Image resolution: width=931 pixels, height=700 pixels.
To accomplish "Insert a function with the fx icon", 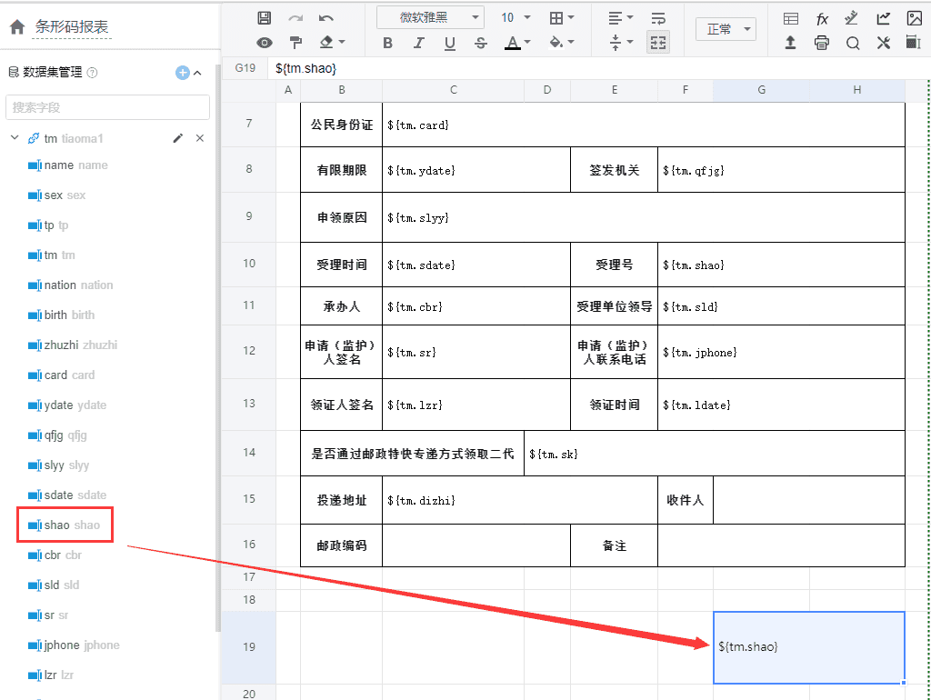I will [x=822, y=18].
